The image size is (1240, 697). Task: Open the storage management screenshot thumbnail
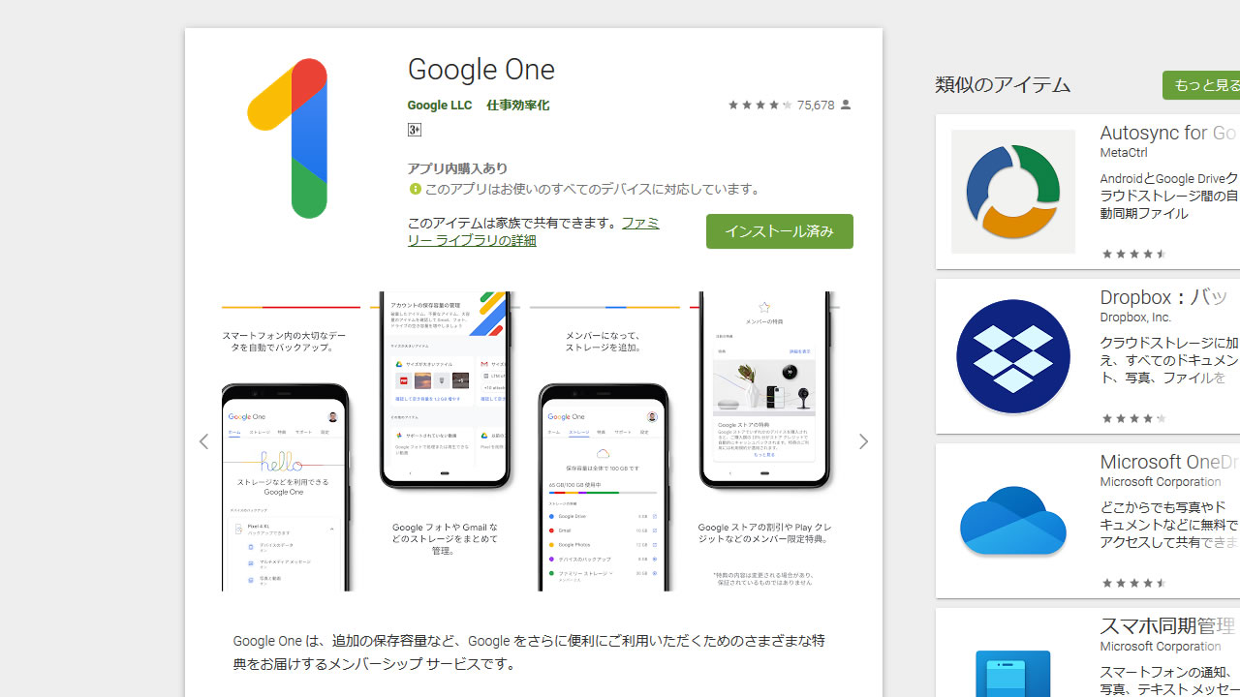coord(446,441)
